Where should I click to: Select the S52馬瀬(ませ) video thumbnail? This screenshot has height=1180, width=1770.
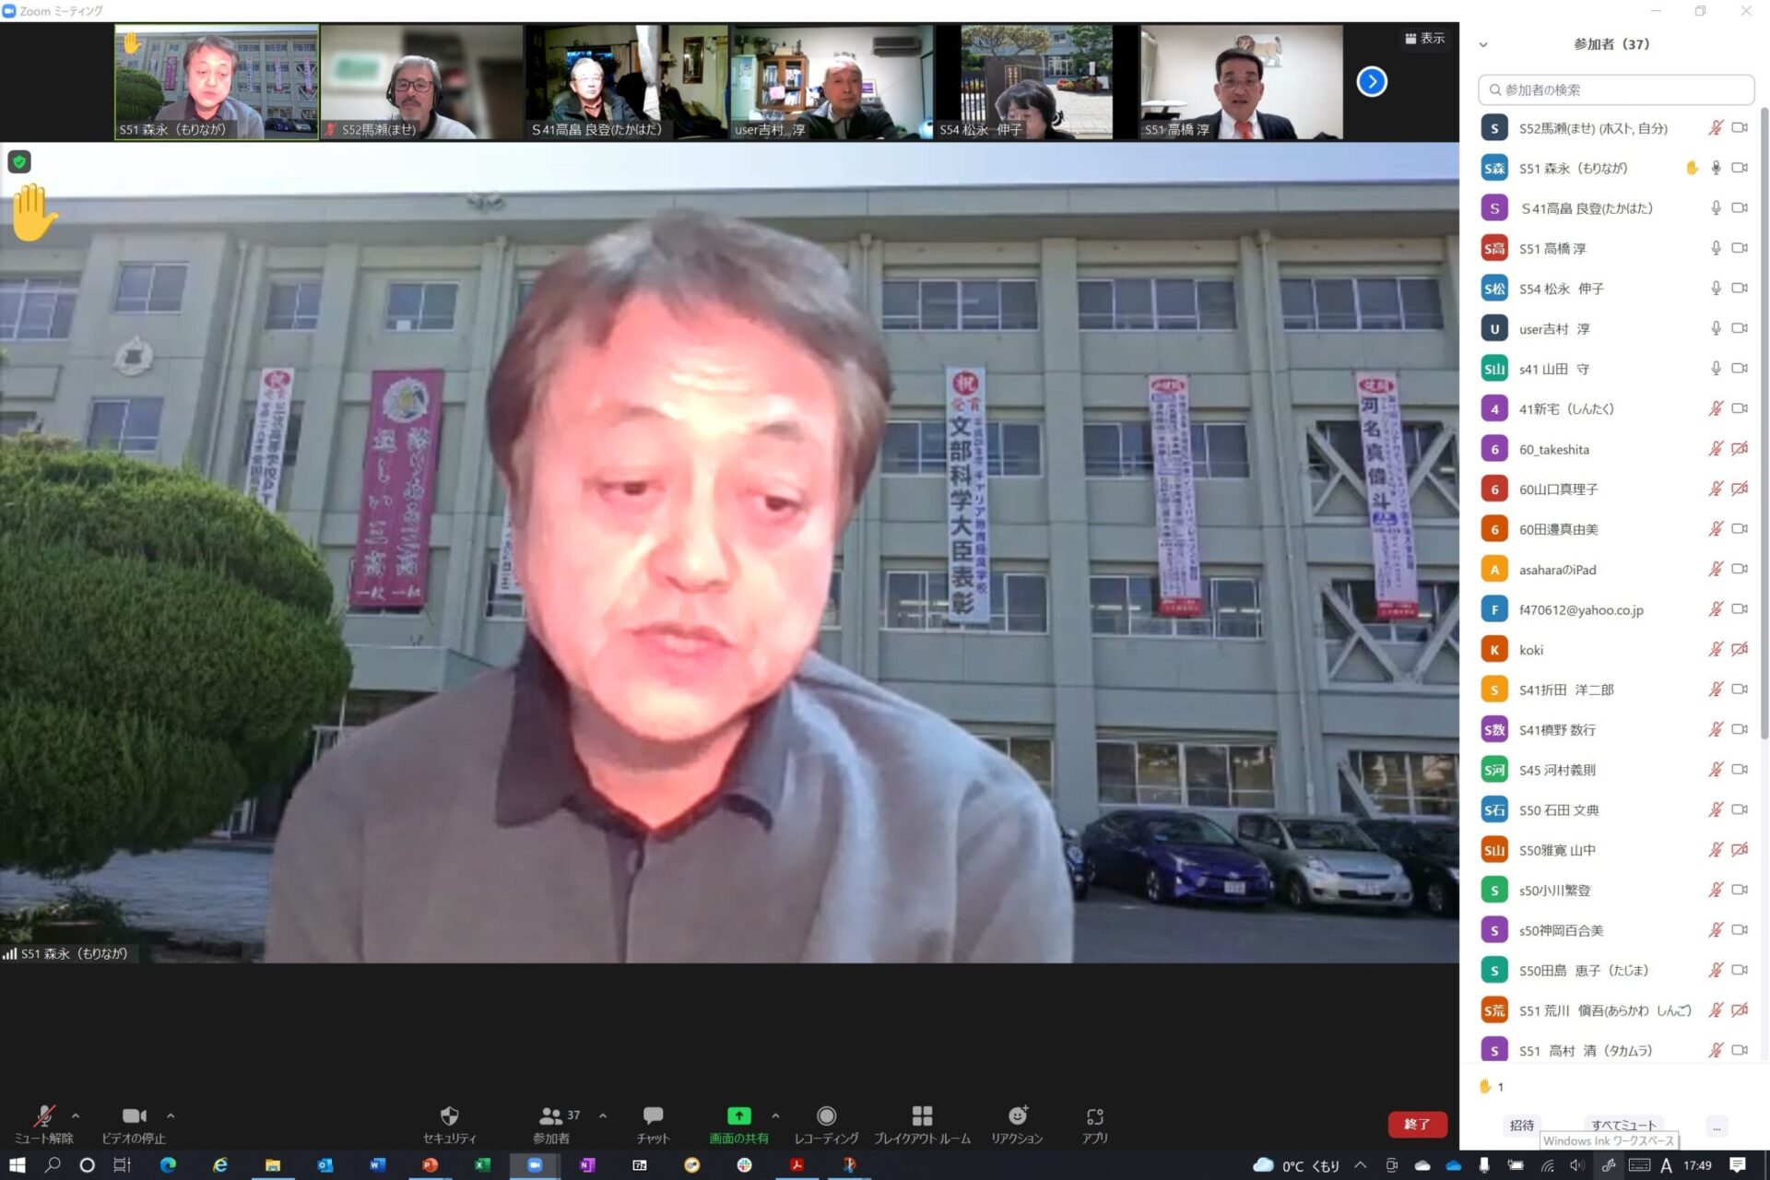[421, 82]
